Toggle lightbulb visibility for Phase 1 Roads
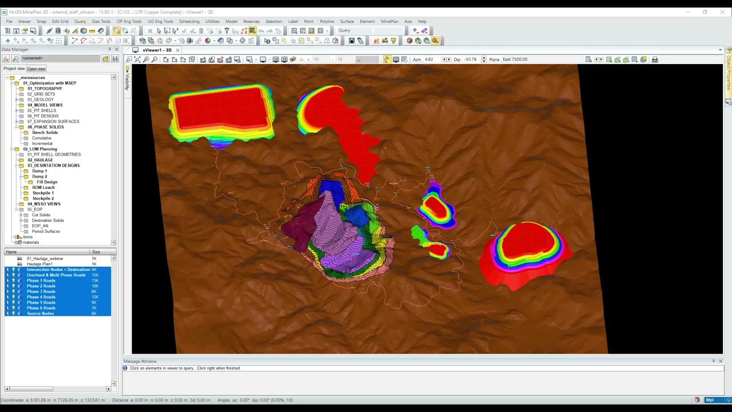Image resolution: width=732 pixels, height=412 pixels. [x=13, y=280]
